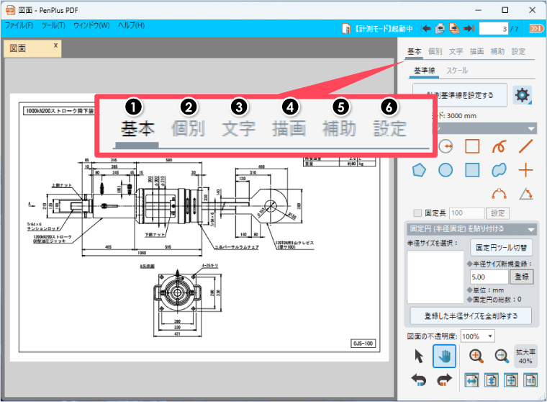The height and width of the screenshot is (402, 547).
Task: Choose the freehand curve tool
Action: click(x=499, y=146)
